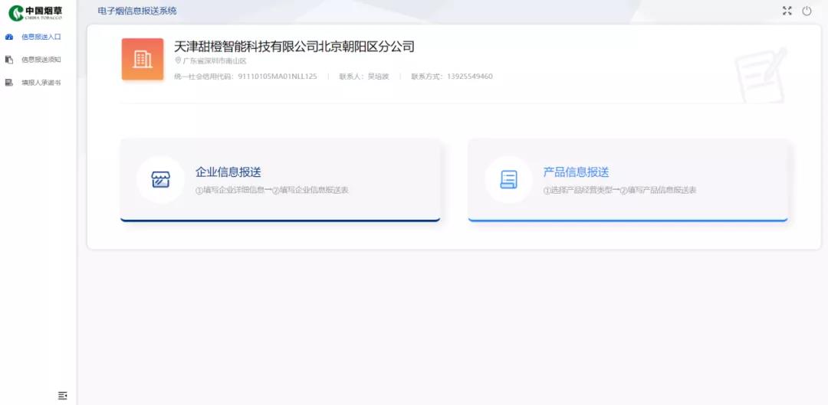Collapse the sidebar with the bottom menu icon
The width and height of the screenshot is (828, 405).
click(62, 395)
